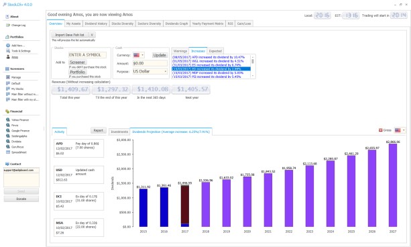The image size is (411, 247).
Task: Click the Donate button
Action: pyautogui.click(x=21, y=199)
